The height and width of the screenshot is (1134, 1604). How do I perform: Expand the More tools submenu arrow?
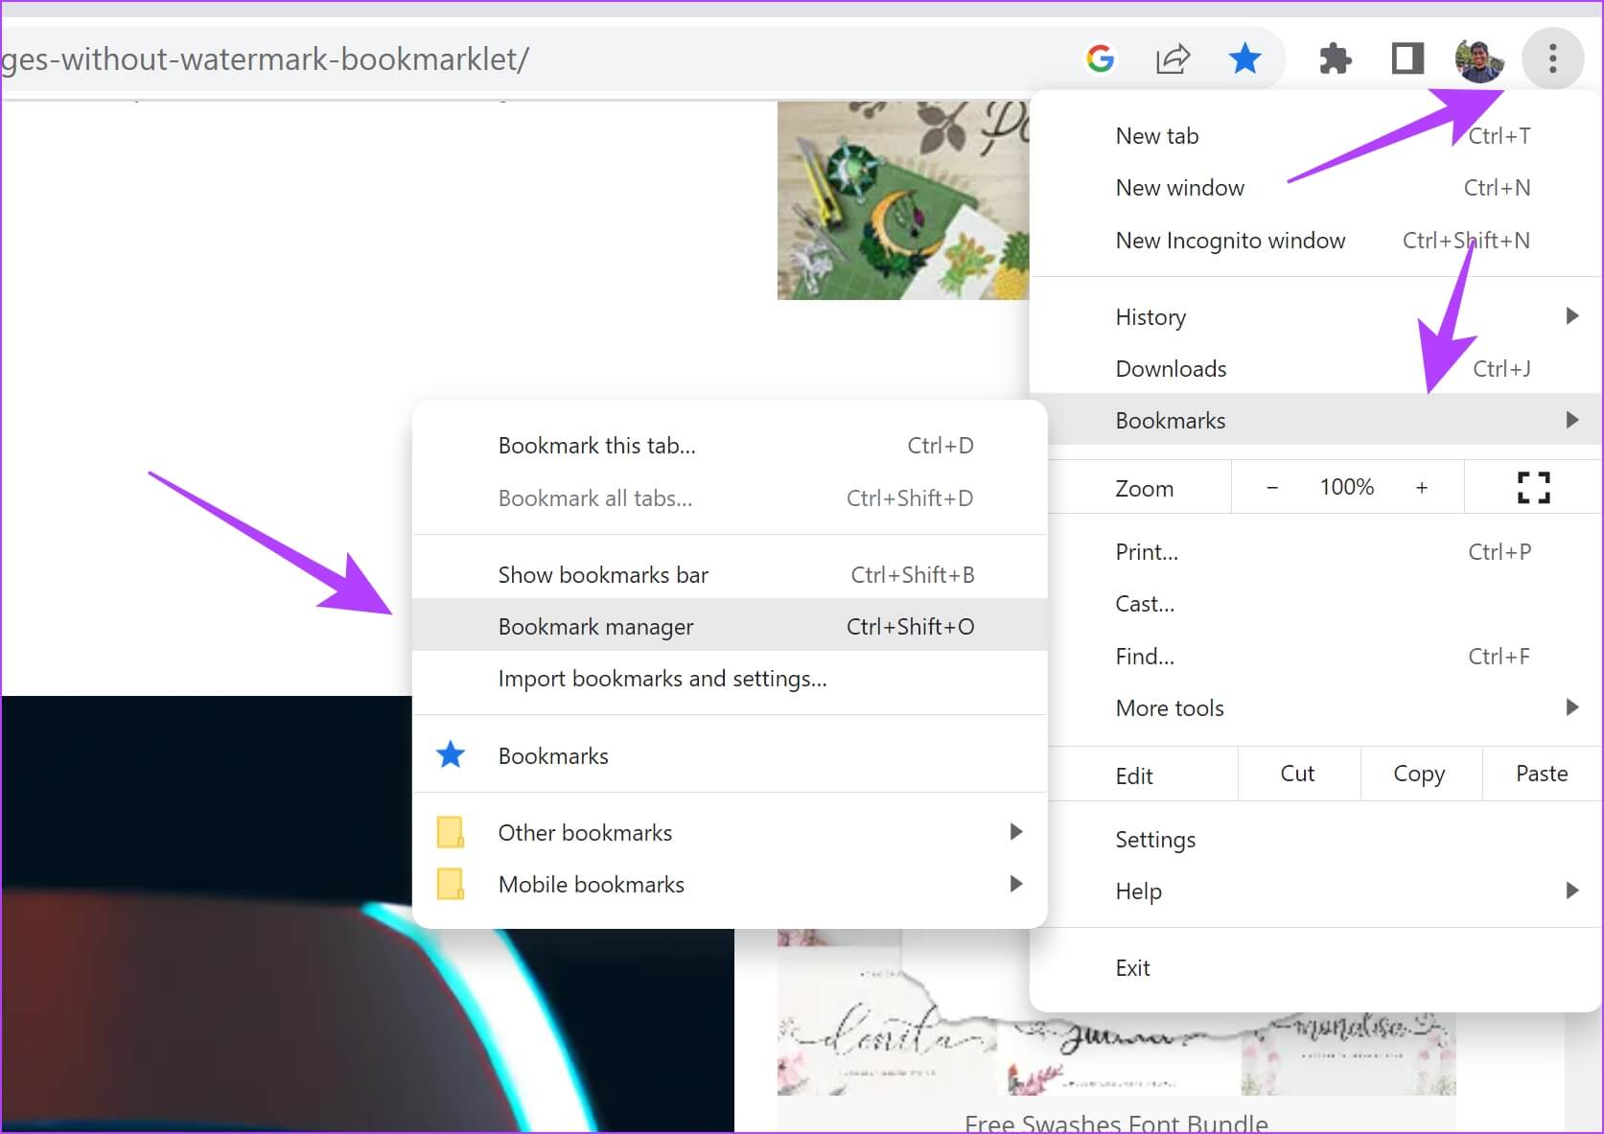[1571, 707]
